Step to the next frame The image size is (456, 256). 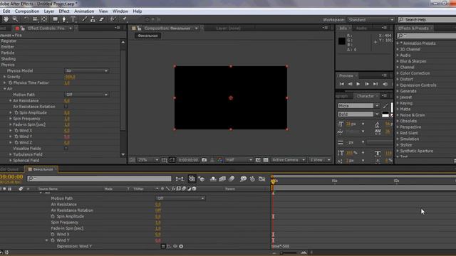pyautogui.click(x=367, y=84)
